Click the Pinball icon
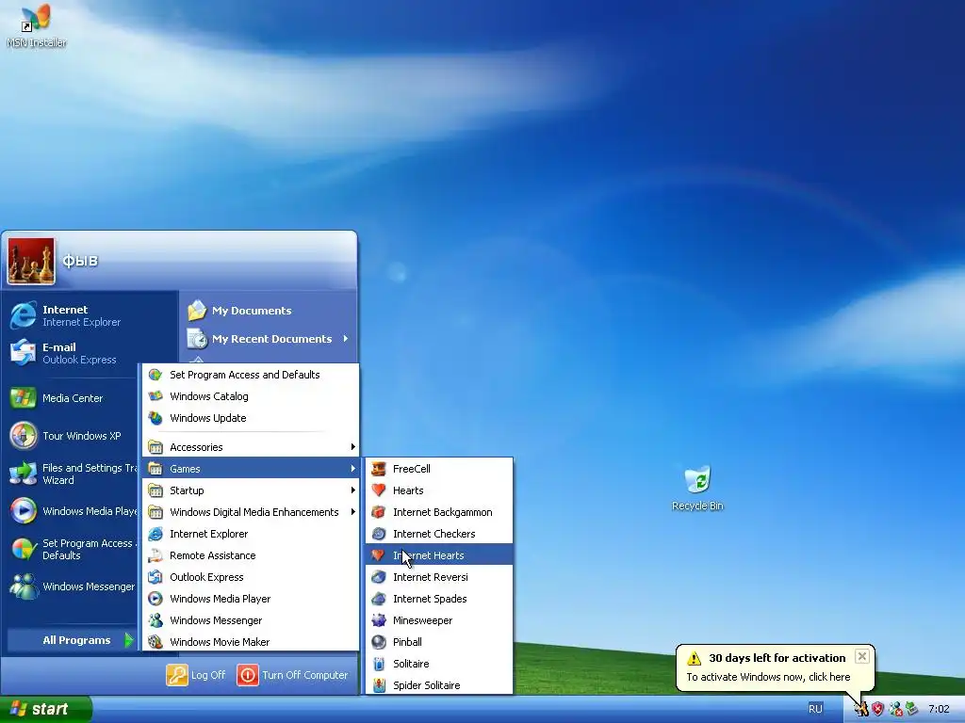The width and height of the screenshot is (965, 723). [379, 642]
